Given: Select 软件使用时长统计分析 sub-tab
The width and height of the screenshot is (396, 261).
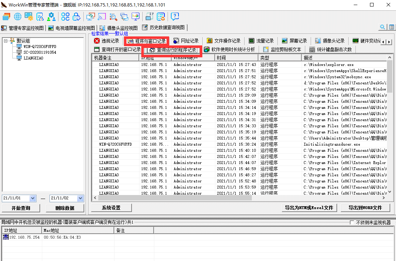Looking at the screenshot, I should click(x=229, y=49).
